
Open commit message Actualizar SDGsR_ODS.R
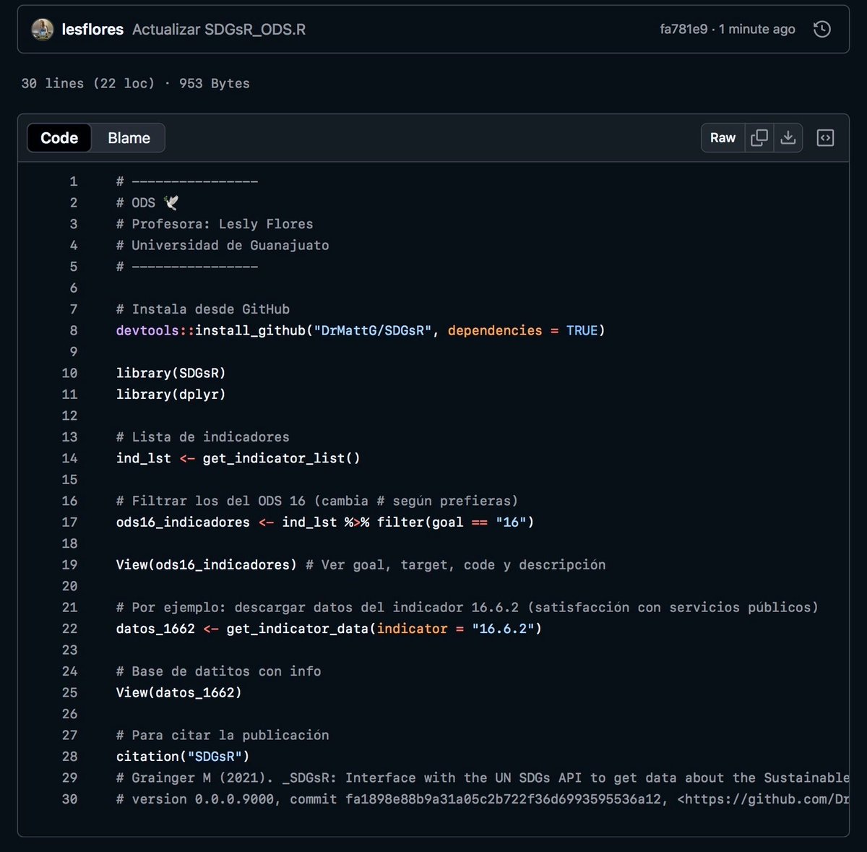pyautogui.click(x=218, y=30)
